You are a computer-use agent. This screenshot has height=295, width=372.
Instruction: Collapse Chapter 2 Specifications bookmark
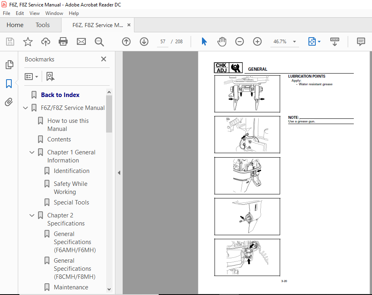pyautogui.click(x=32, y=215)
